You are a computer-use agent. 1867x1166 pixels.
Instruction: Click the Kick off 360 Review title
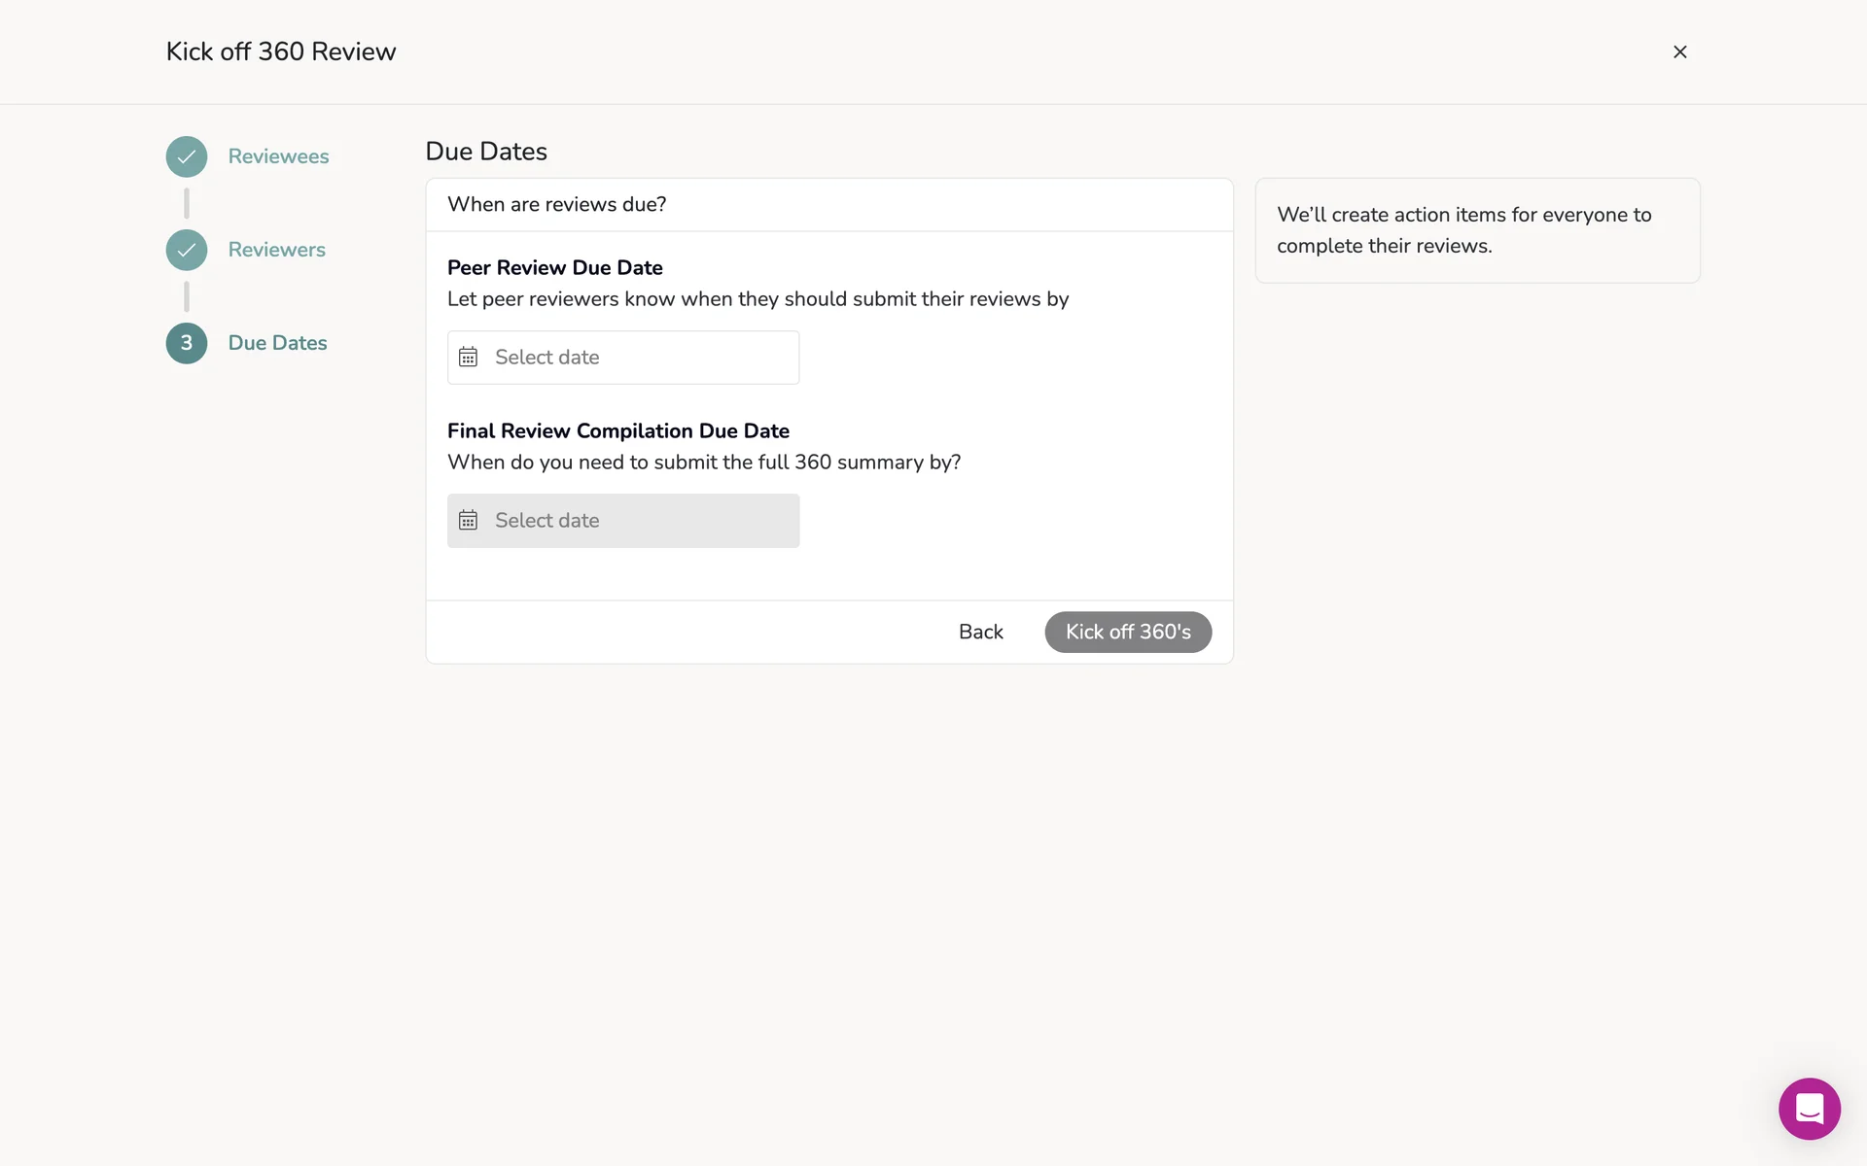tap(281, 52)
